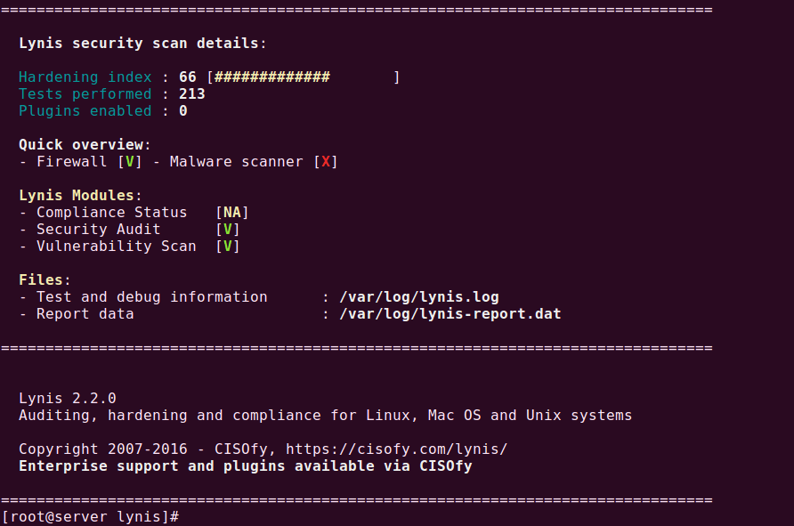
Task: Click the 'Lynis Modules' heading
Action: pyautogui.click(x=77, y=196)
